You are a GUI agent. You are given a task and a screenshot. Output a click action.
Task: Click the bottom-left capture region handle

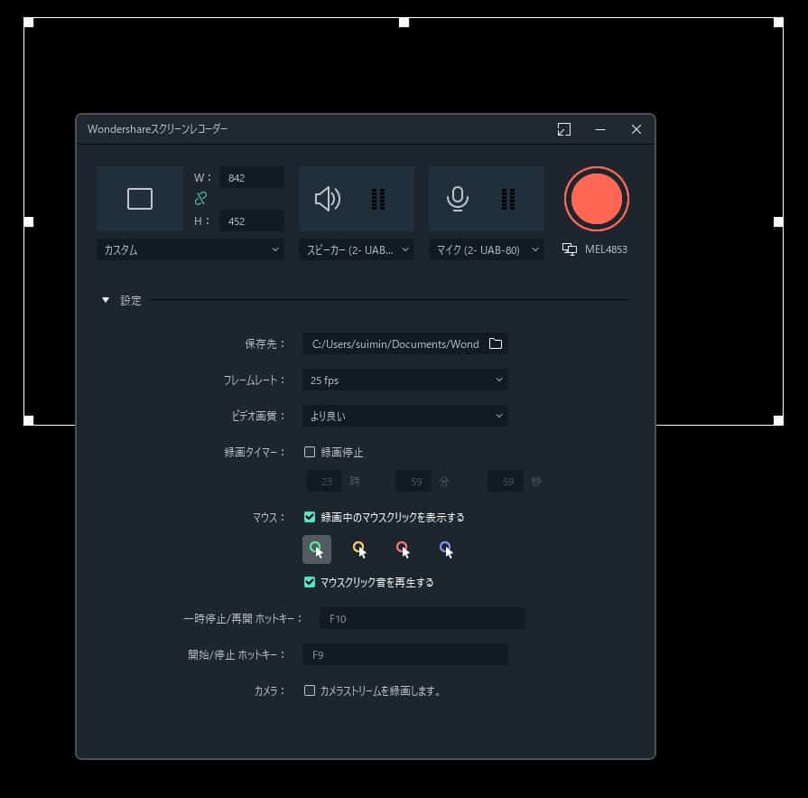click(29, 420)
